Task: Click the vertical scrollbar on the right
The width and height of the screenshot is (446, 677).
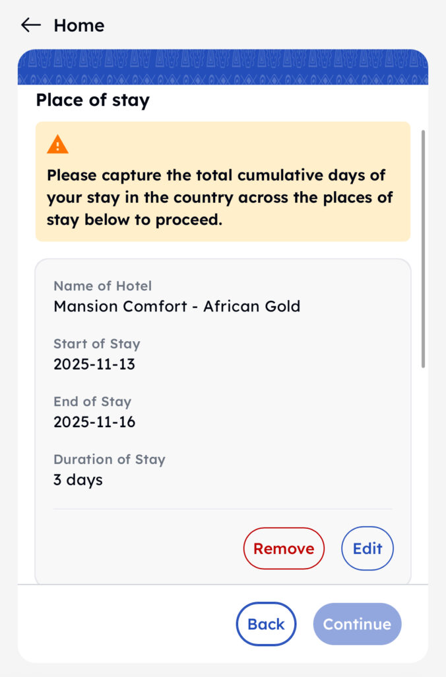Action: [423, 248]
